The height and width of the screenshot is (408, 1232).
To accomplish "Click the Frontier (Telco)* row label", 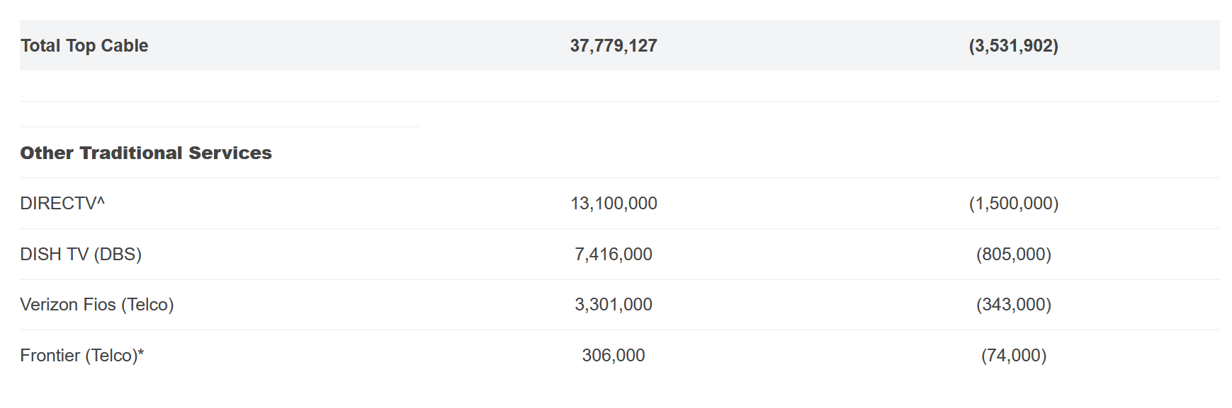I will pyautogui.click(x=81, y=356).
